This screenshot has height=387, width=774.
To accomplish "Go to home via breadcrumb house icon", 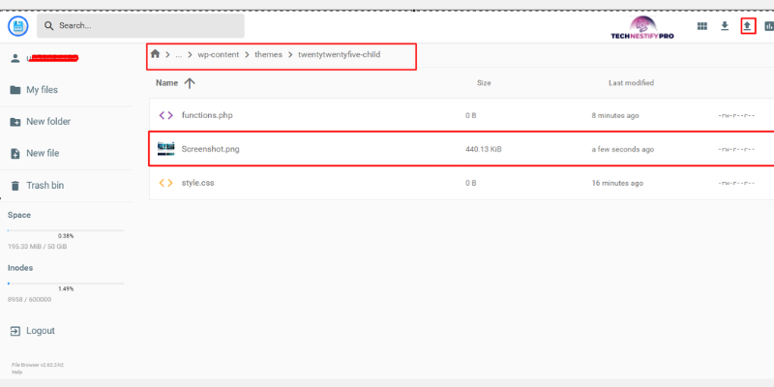I will [155, 54].
